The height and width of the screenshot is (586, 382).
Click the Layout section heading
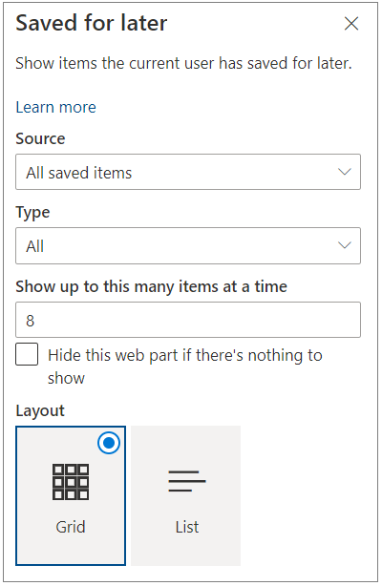[40, 410]
